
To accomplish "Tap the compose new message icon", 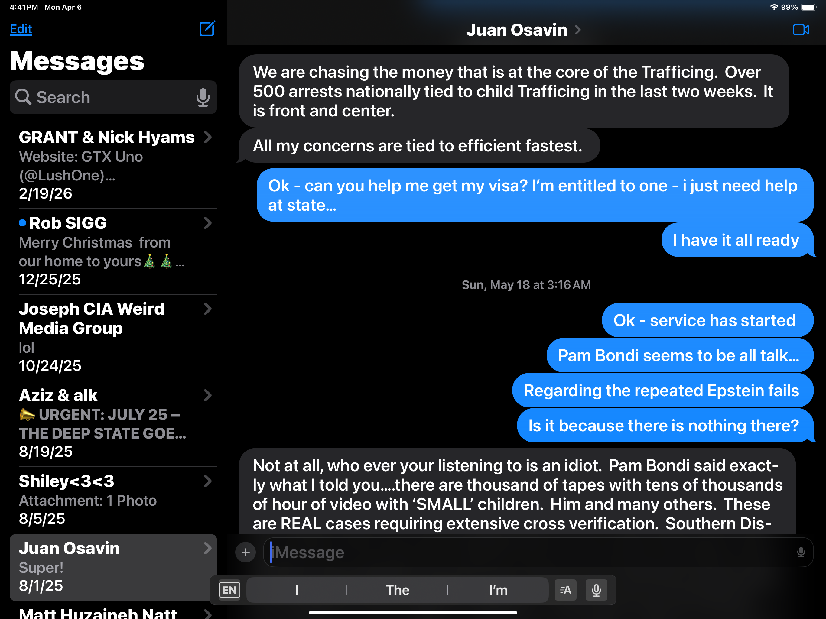I will [x=207, y=29].
